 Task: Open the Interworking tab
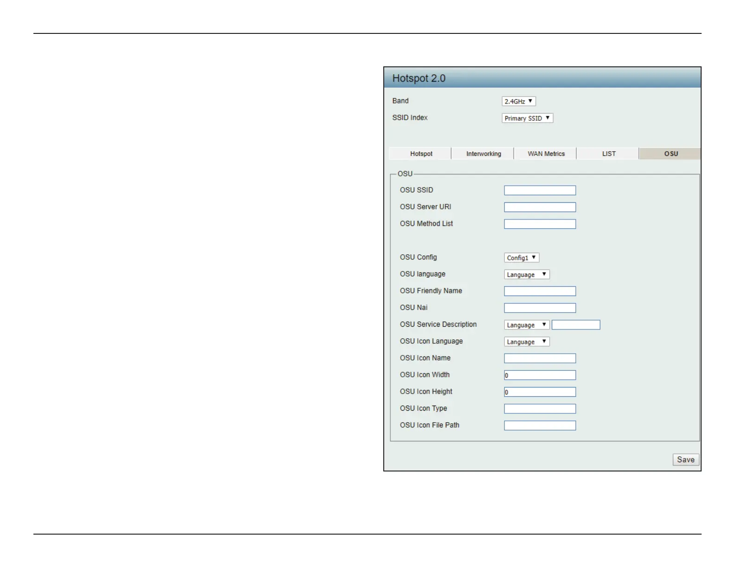coord(483,154)
